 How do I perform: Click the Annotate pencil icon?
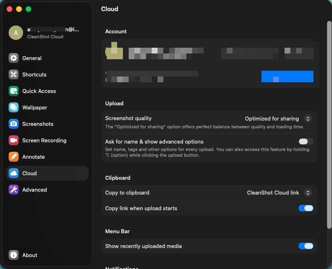coord(14,157)
